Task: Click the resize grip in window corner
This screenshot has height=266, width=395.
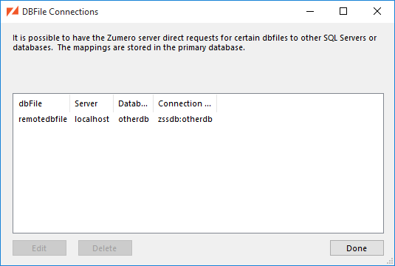Action: [390, 262]
